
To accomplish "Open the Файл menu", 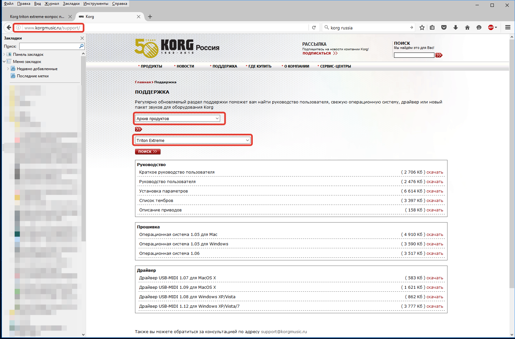I will (8, 4).
